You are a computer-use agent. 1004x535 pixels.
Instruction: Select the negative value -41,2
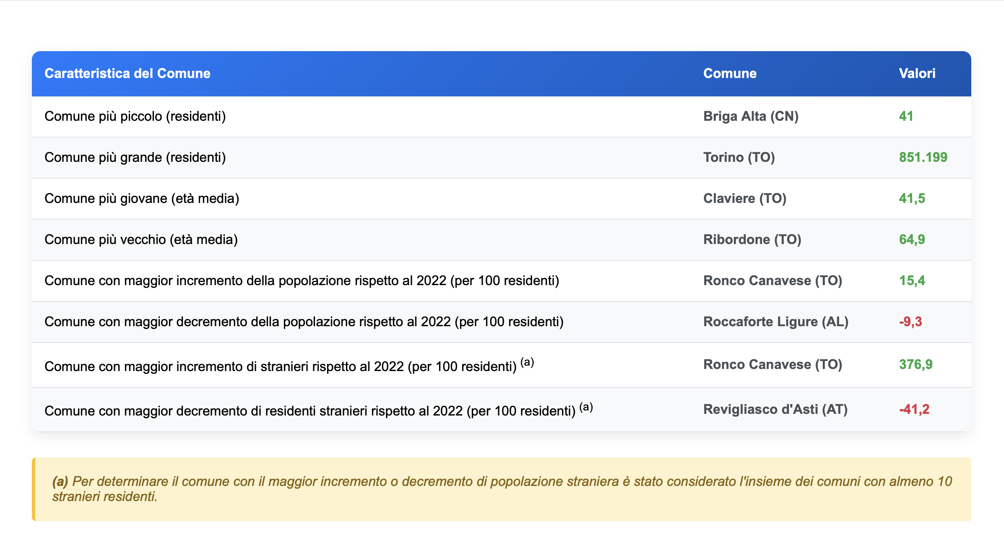(x=914, y=409)
